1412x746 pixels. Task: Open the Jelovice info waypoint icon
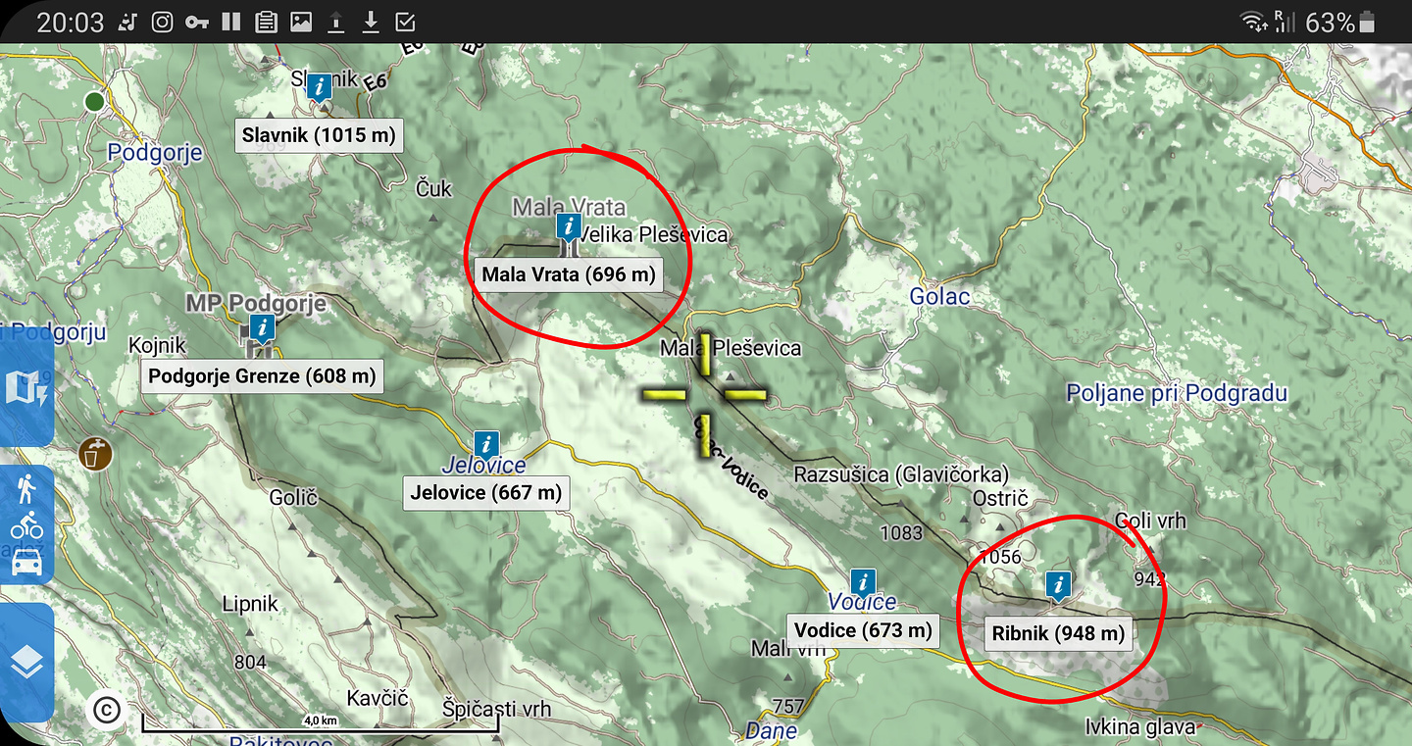pyautogui.click(x=485, y=444)
